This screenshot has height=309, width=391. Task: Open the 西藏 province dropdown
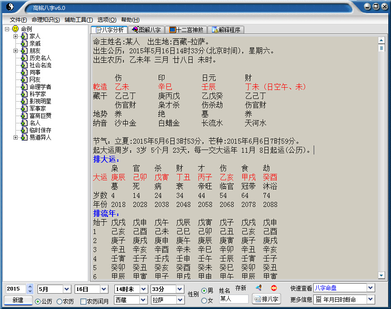(143, 300)
